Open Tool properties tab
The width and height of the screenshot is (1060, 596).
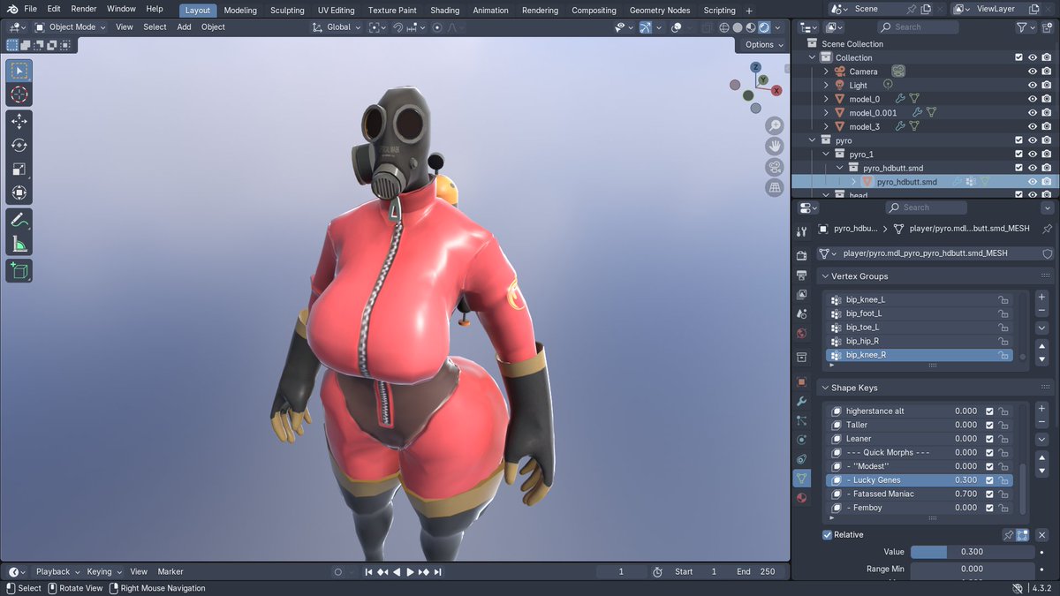801,231
